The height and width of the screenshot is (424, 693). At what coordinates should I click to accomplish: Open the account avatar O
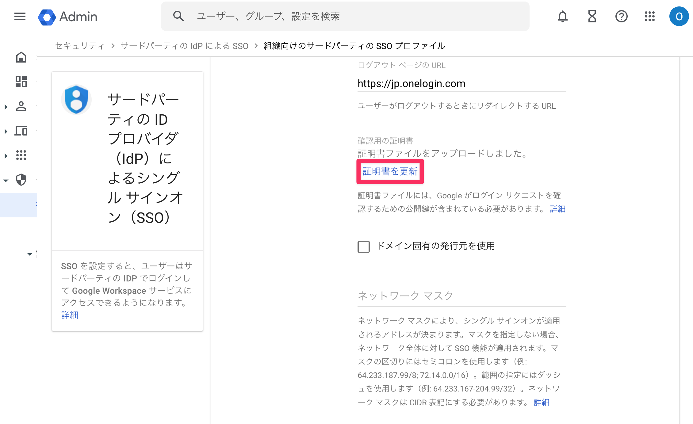[x=679, y=16]
